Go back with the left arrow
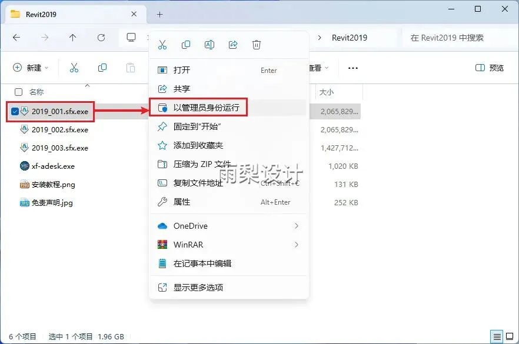The height and width of the screenshot is (344, 519). tap(16, 38)
